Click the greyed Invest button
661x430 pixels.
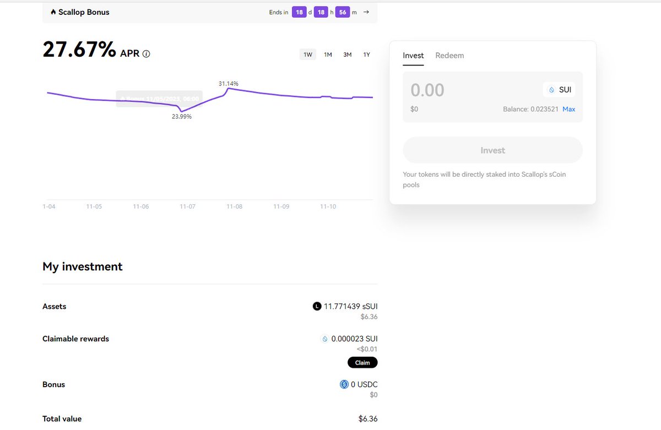coord(492,150)
